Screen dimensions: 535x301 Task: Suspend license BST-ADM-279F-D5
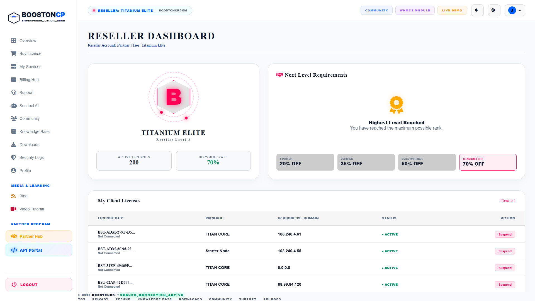point(505,234)
